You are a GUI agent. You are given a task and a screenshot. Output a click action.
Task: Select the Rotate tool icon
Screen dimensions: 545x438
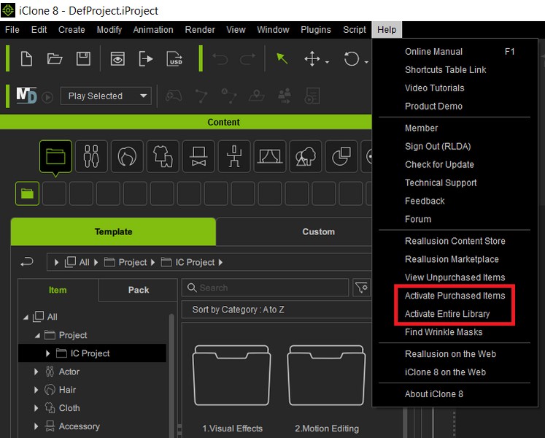pos(351,58)
